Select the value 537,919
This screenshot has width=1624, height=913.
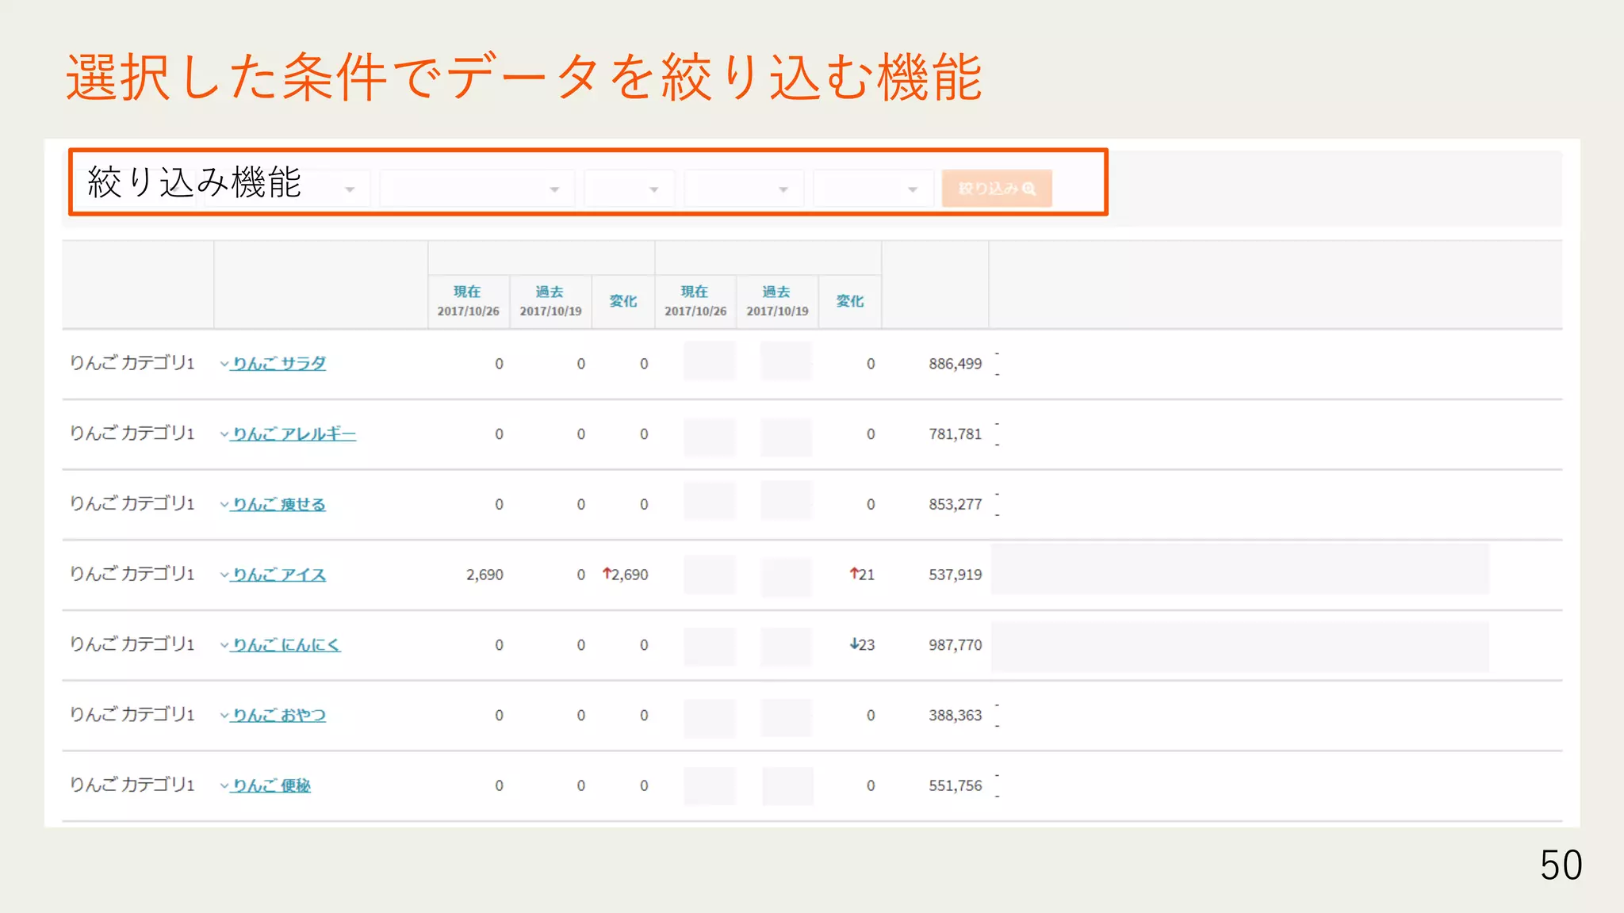(956, 575)
